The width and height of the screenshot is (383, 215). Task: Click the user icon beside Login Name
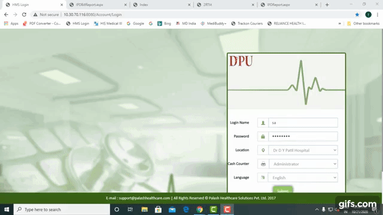pos(263,122)
